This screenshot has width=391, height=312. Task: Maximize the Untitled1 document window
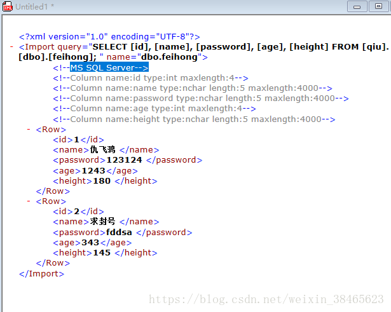[x=378, y=6]
